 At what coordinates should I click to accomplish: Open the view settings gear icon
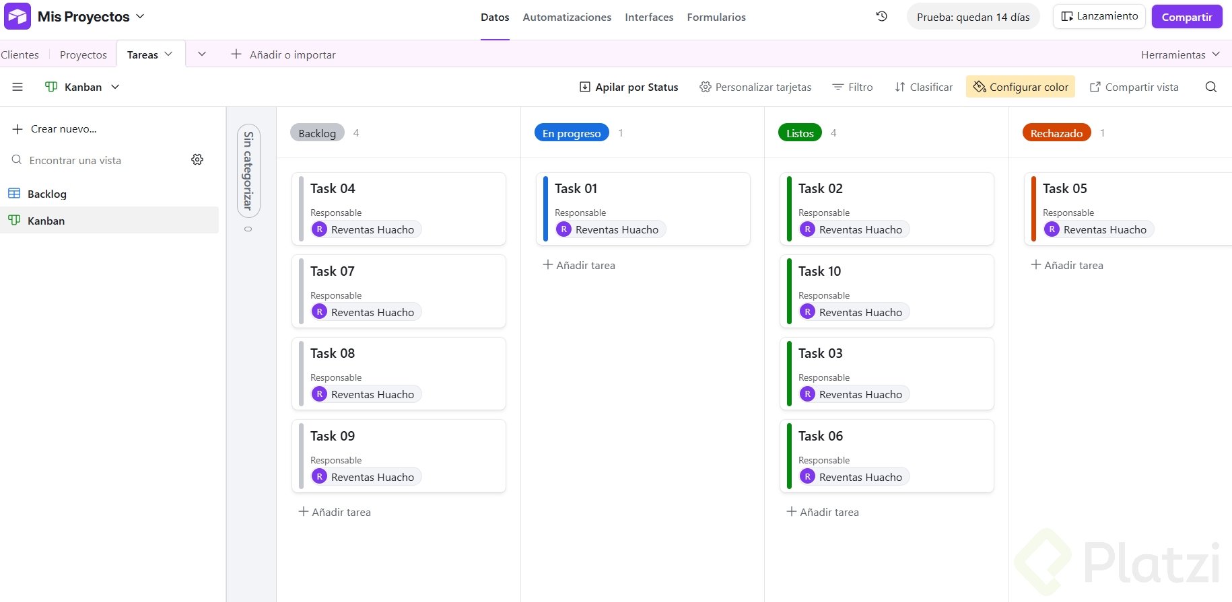(x=197, y=159)
